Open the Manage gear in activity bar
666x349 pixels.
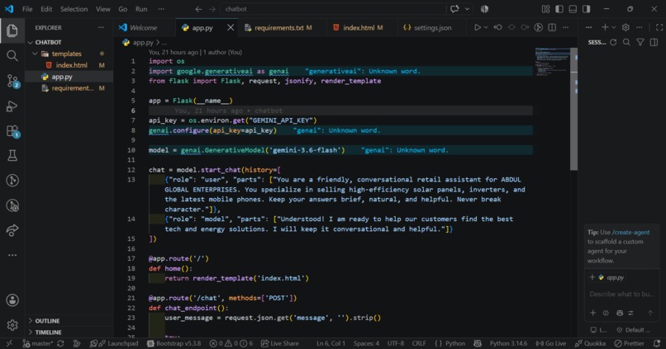click(x=12, y=325)
